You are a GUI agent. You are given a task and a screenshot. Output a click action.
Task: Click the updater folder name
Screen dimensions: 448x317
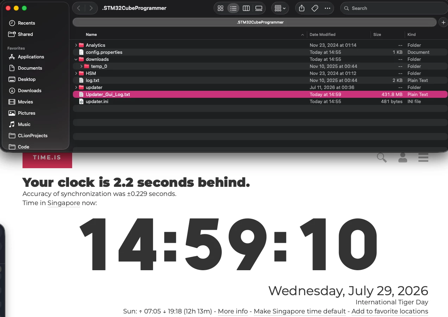pos(94,87)
